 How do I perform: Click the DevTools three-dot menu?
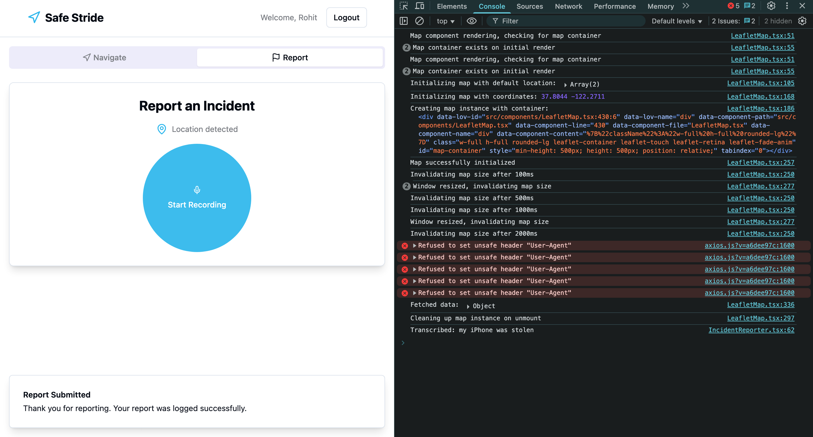[x=787, y=6]
